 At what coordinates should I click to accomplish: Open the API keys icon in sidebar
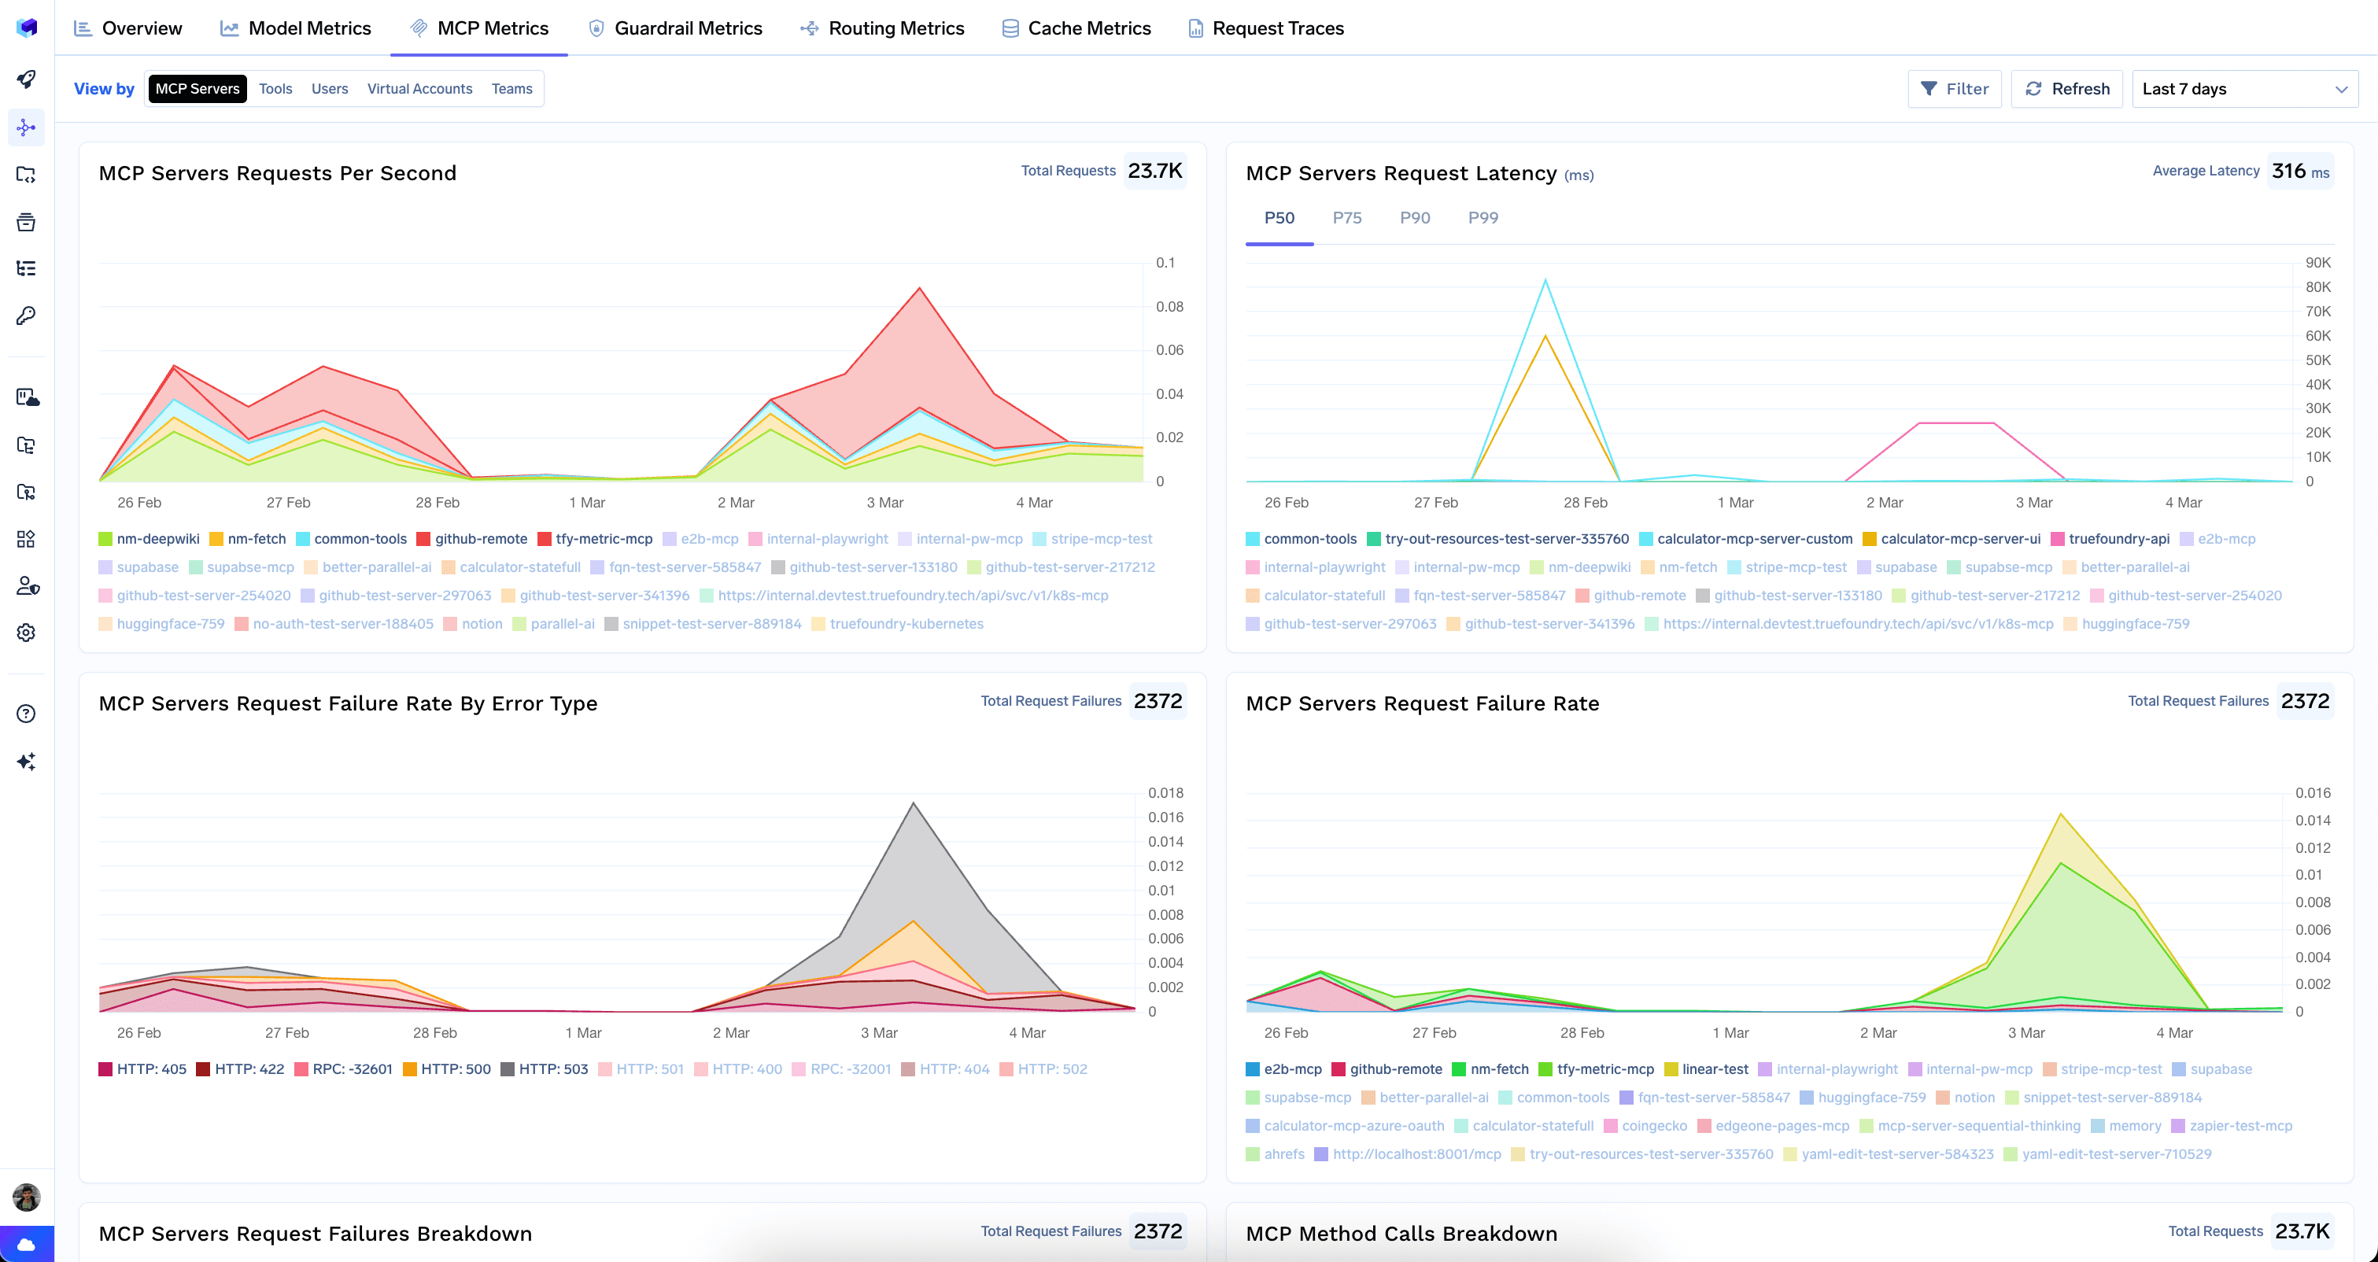point(26,315)
